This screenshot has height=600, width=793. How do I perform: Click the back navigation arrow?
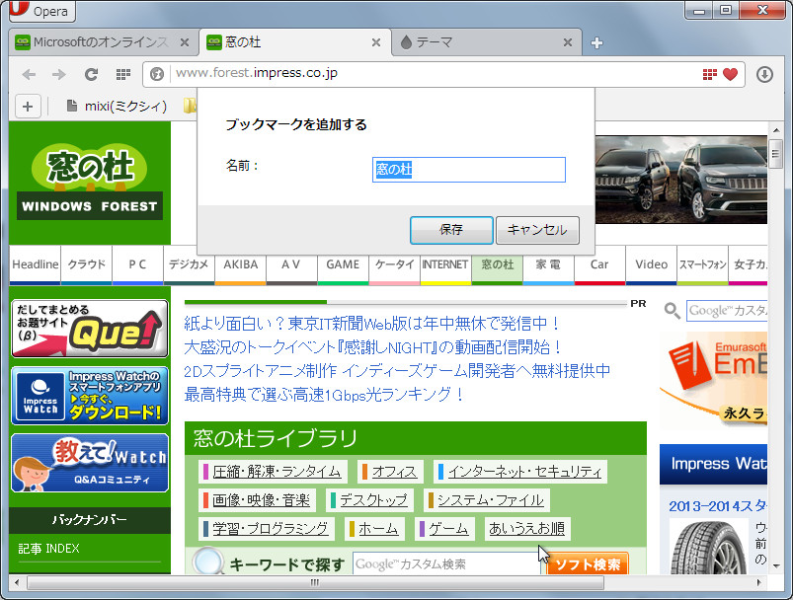click(x=30, y=73)
